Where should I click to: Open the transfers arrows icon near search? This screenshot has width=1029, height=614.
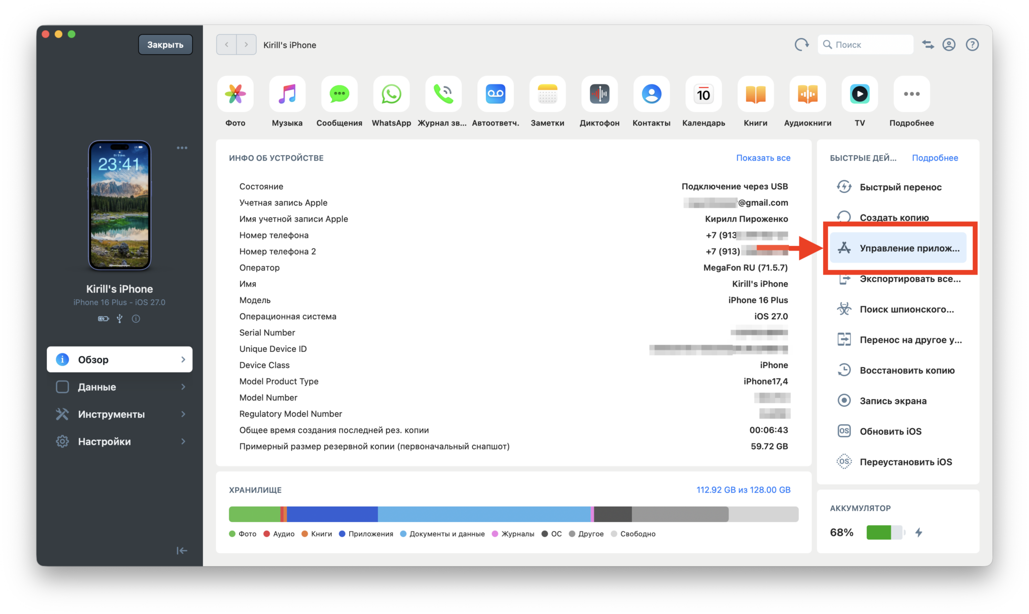tap(928, 45)
